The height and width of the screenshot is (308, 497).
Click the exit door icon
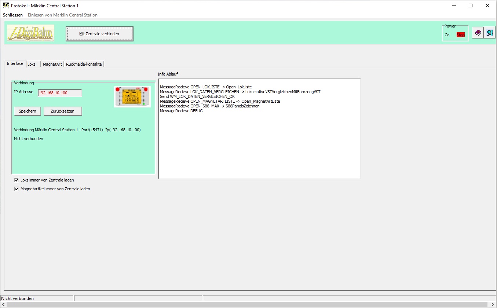coord(489,33)
